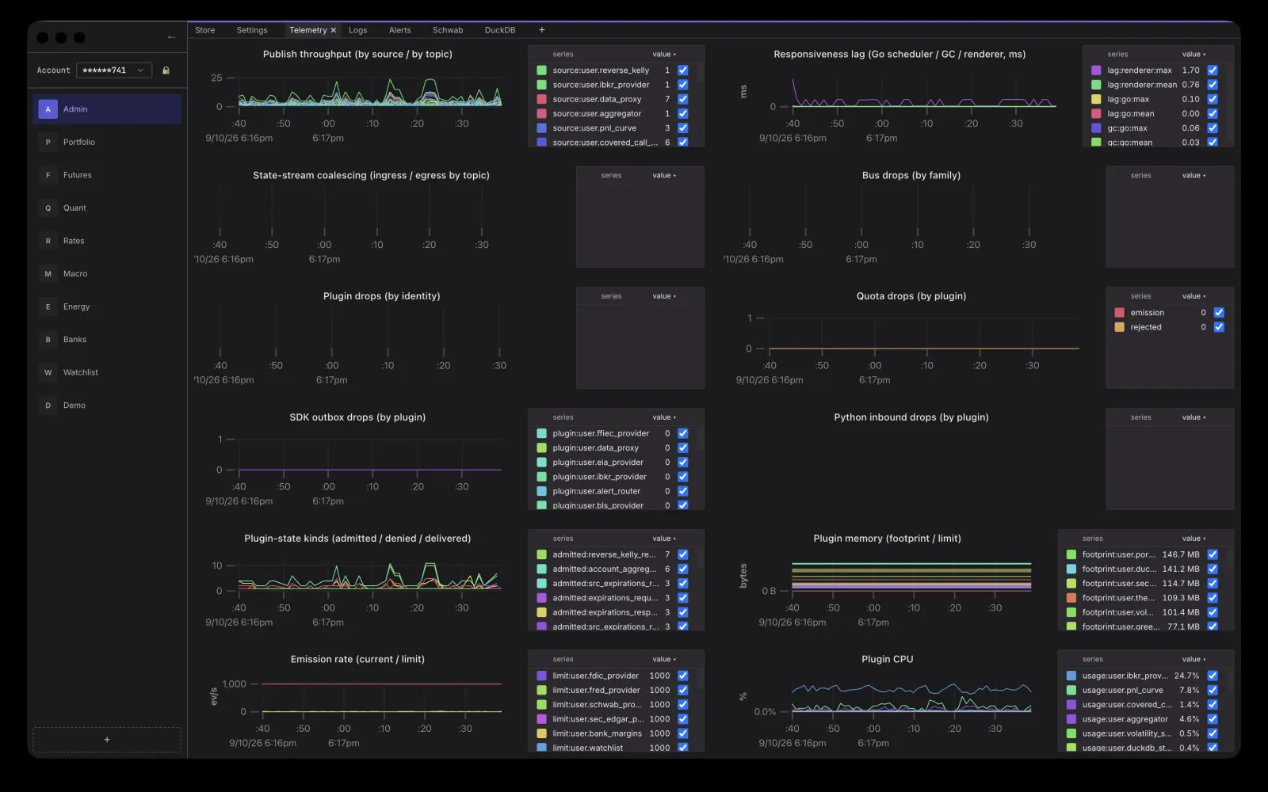Open the Macro M icon
1268x792 pixels.
point(48,274)
